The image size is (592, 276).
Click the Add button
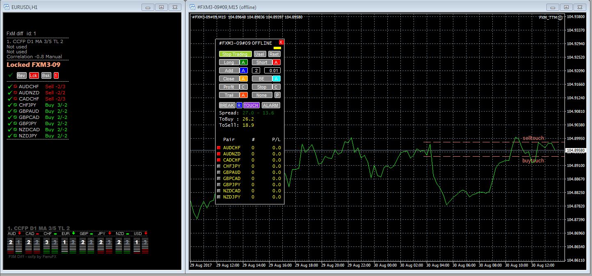tap(229, 71)
